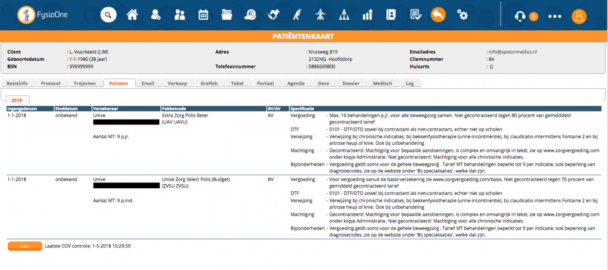Click the AV label in the first policy row
Screen dimensions: 608x270
tap(271, 116)
